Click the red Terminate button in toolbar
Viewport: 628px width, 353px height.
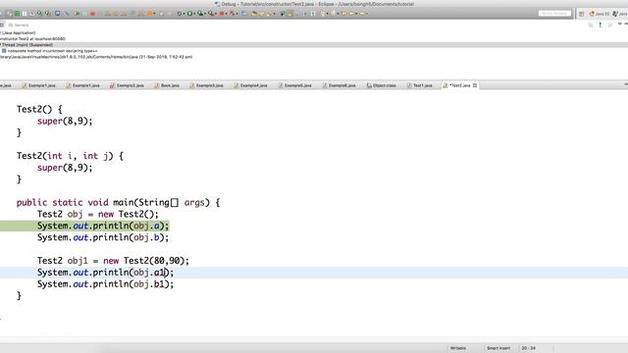(92, 13)
